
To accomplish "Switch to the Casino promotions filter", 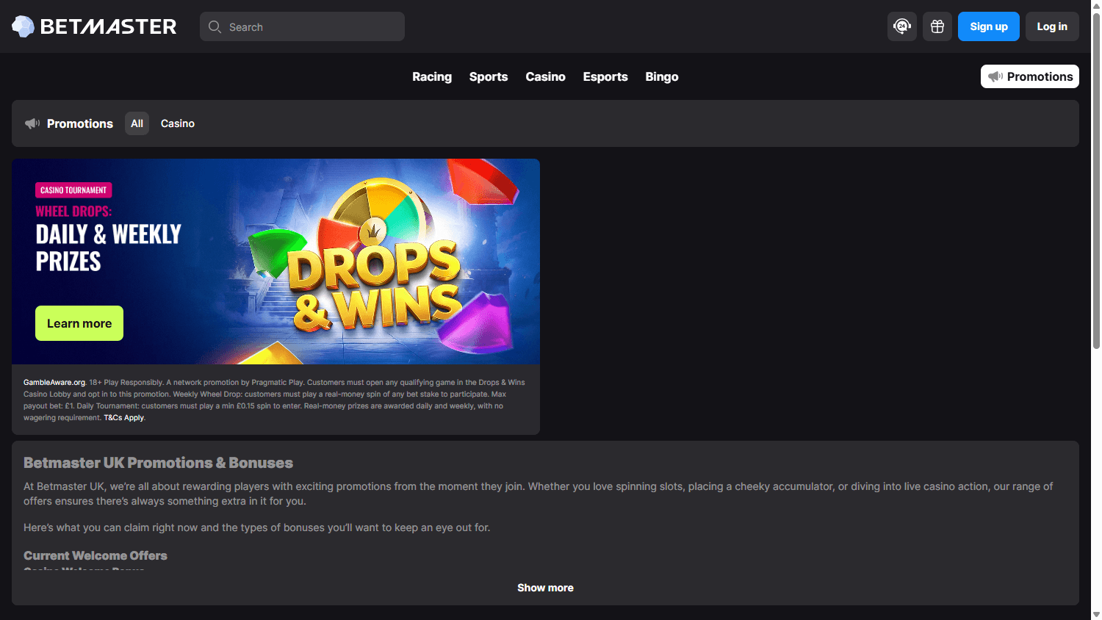I will pos(177,123).
